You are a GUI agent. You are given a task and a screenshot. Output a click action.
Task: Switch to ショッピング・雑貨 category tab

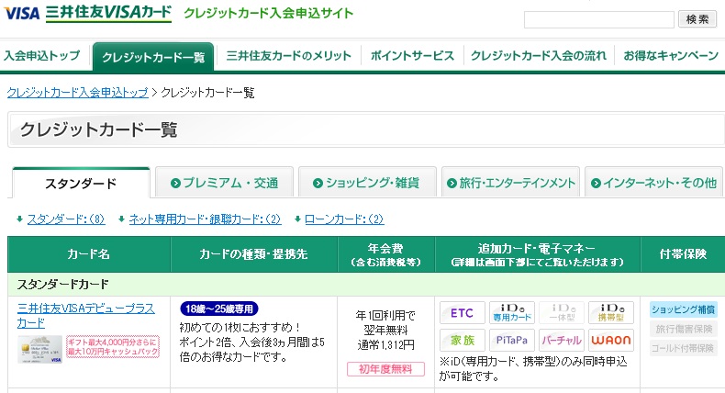(367, 183)
